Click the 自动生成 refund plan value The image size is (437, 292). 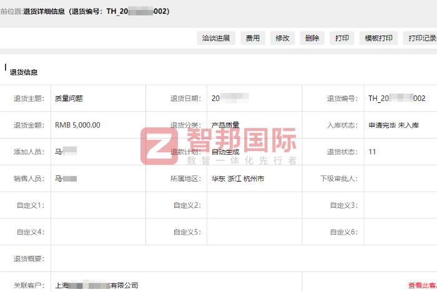[225, 152]
